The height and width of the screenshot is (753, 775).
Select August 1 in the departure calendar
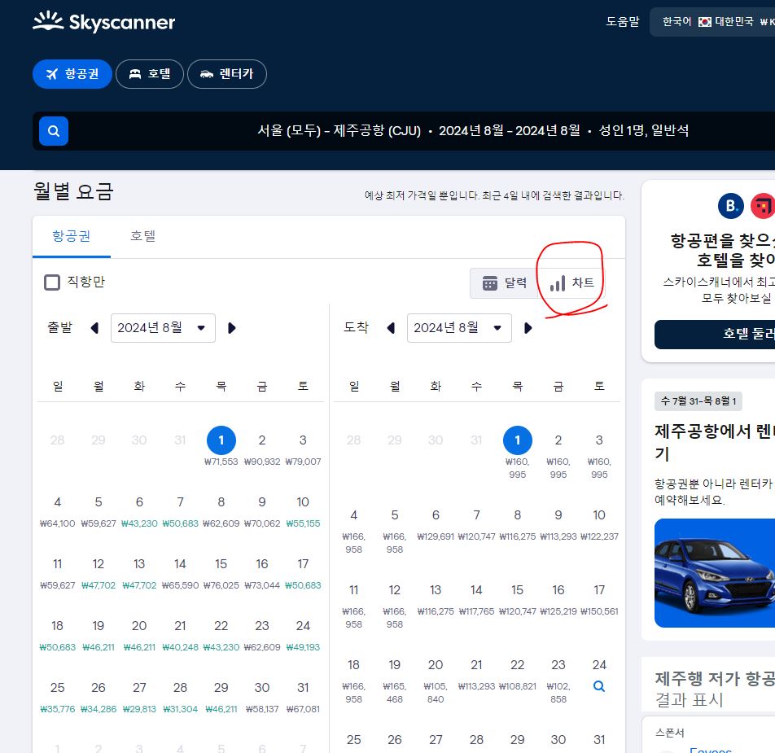(x=221, y=440)
